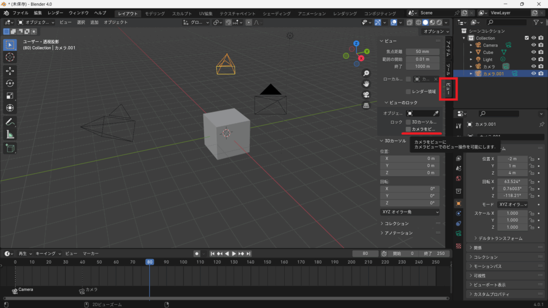
Task: Open the オプション button in viewport header
Action: tap(433, 32)
